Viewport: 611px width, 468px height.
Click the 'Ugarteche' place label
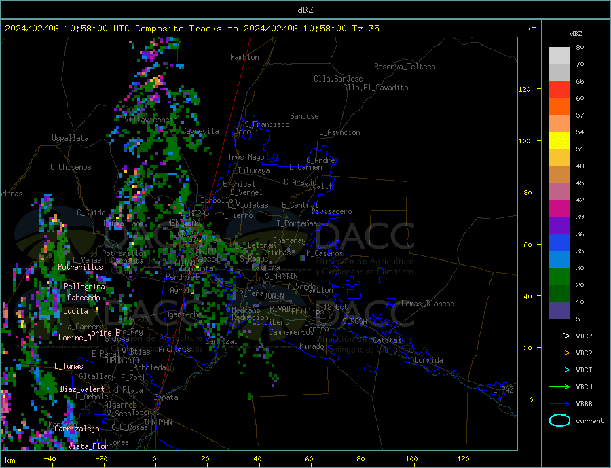183,314
